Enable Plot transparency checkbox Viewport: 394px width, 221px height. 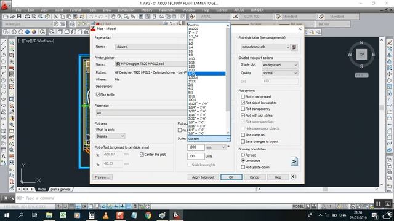[x=243, y=109]
